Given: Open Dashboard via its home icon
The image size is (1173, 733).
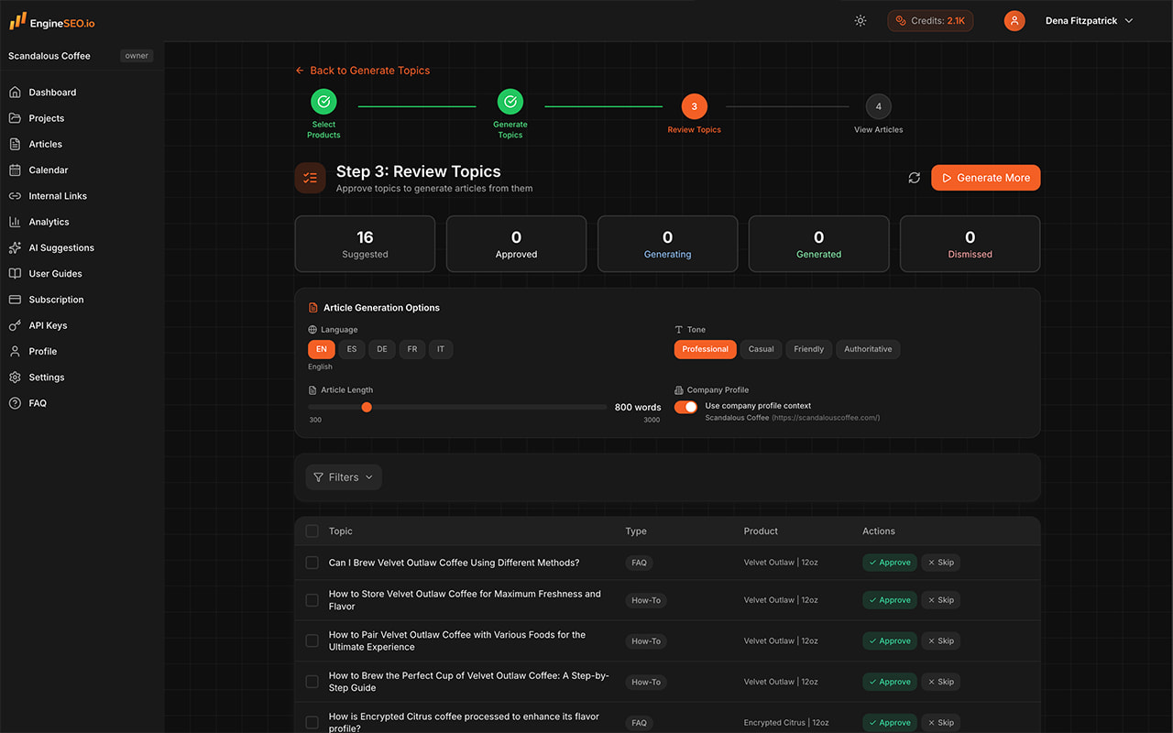Looking at the screenshot, I should [15, 93].
